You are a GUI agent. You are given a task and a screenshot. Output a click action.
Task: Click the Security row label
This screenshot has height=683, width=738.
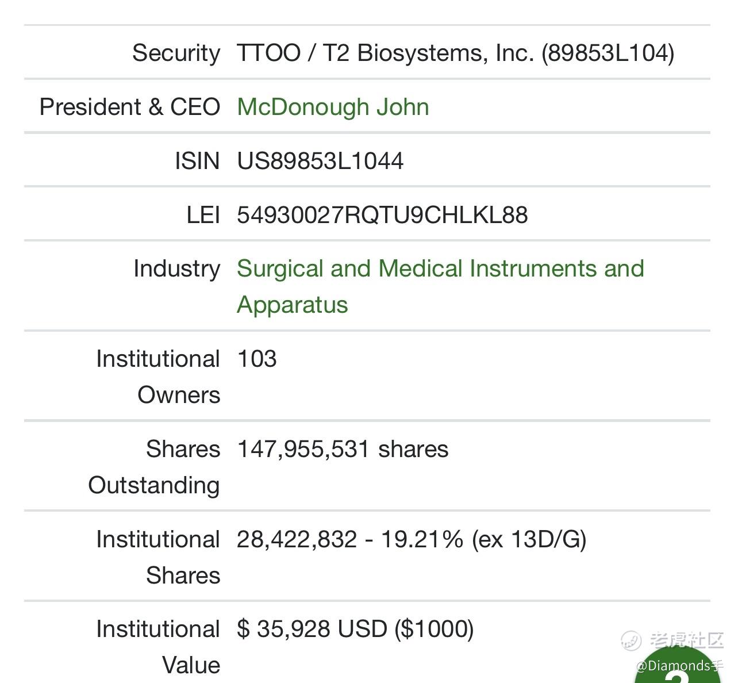176,53
